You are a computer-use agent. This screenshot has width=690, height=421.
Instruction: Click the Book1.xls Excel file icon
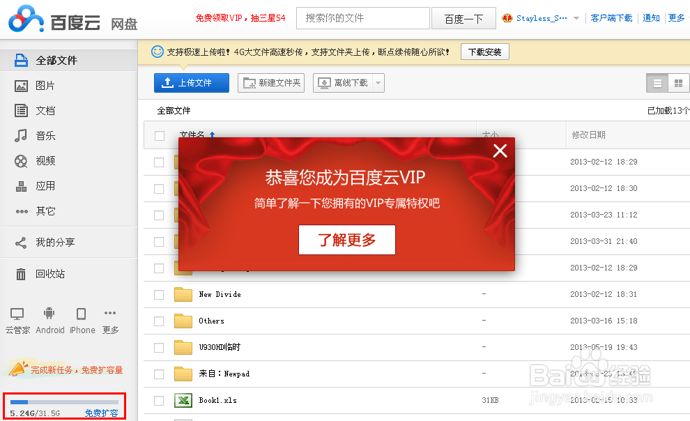coord(183,400)
